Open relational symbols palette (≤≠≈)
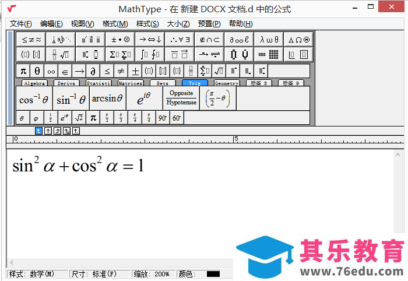This screenshot has height=281, width=408. (31, 40)
